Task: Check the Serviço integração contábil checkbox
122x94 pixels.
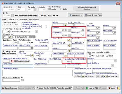Action: click(97, 56)
